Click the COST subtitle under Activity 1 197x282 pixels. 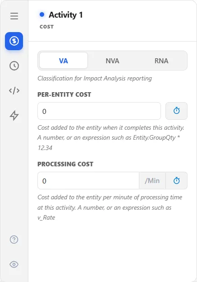[46, 27]
